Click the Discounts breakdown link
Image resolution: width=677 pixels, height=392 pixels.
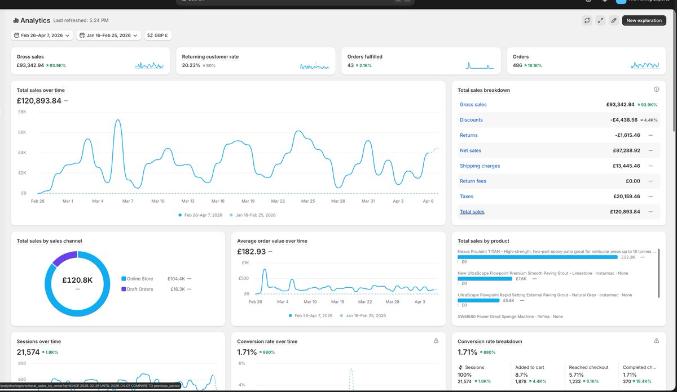pos(471,120)
